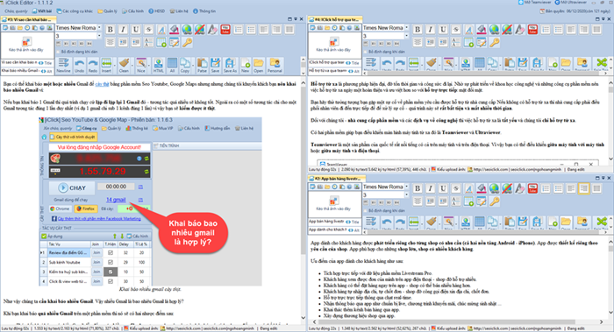Screen dimensions: 614x332
Task: Click green shuffle icon in top-right #4 toolbar
Action: click(x=602, y=62)
